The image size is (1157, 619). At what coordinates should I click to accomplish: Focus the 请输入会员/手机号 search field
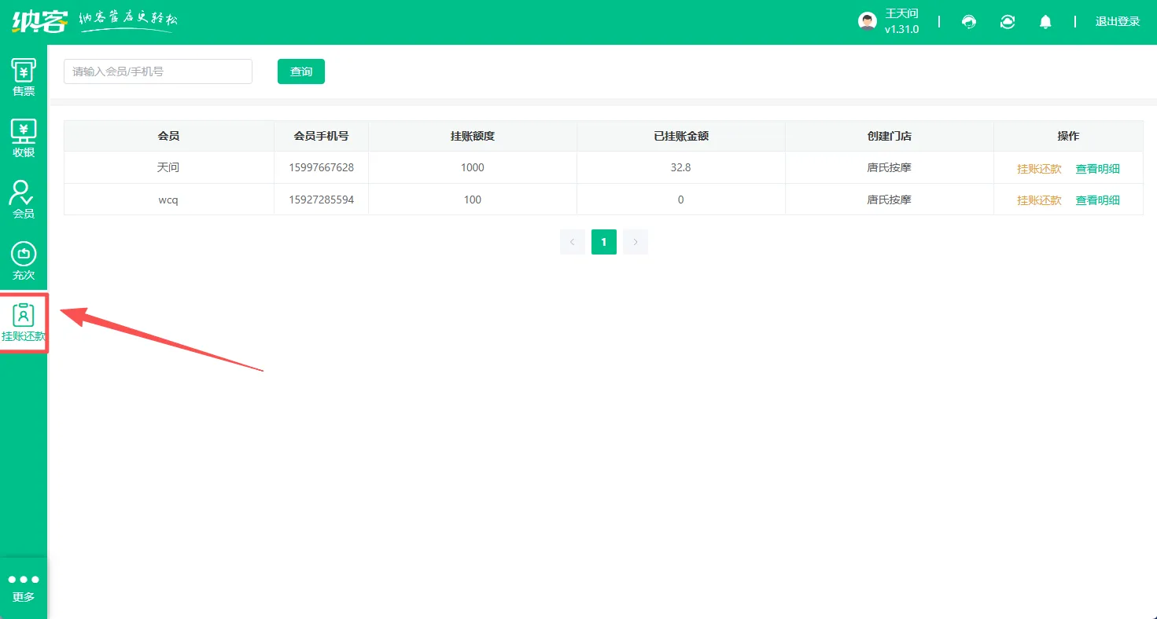coord(157,71)
